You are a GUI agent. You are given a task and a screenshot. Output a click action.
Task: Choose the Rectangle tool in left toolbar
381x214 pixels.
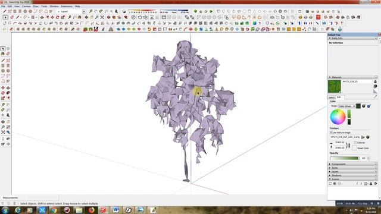click(3, 65)
